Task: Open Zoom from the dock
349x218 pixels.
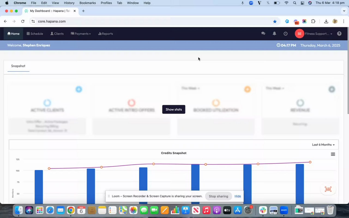Action: [284, 210]
